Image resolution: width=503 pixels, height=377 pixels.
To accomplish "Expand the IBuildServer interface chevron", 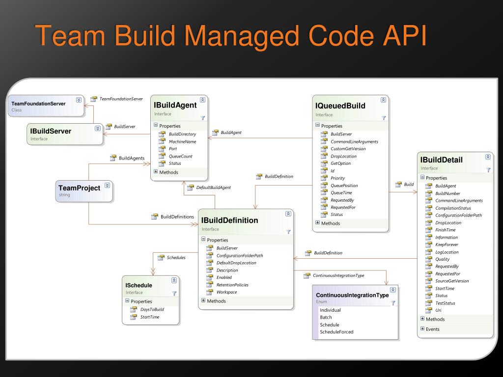I will coord(98,129).
